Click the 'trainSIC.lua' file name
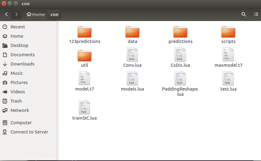This screenshot has width=261, height=161. pos(84,118)
